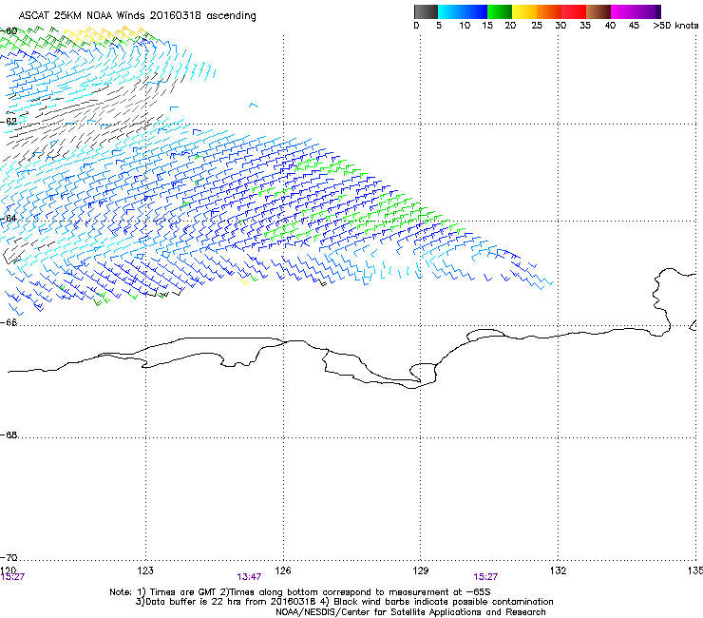
Task: Select the red 30–35 knots legend segment
Action: pyautogui.click(x=574, y=11)
